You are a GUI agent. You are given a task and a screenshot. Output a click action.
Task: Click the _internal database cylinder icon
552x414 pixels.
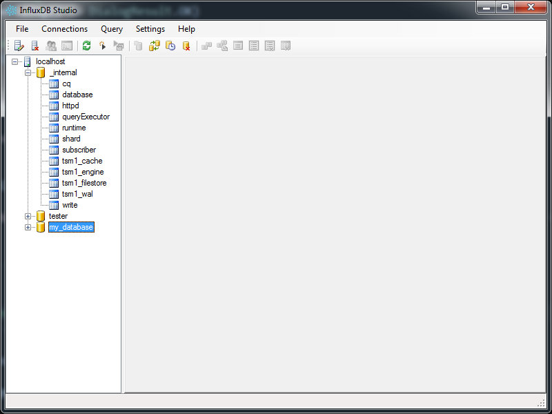coord(41,72)
